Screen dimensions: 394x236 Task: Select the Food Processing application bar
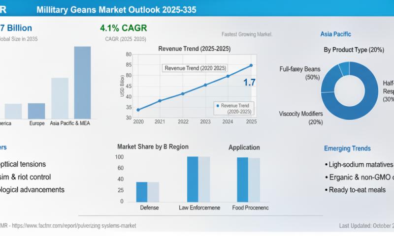249,179
